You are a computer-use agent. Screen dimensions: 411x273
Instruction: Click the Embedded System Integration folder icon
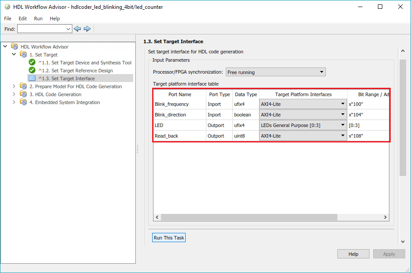point(23,102)
